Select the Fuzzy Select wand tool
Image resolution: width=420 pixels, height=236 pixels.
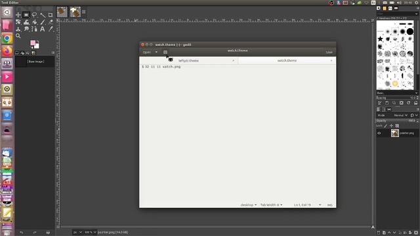43,15
